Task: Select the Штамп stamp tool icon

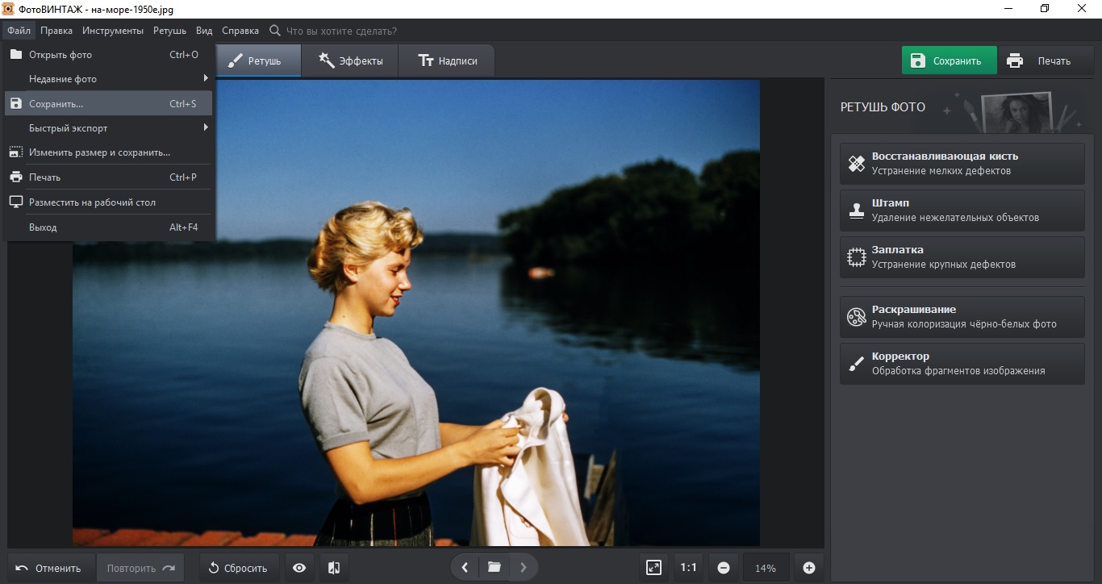Action: 856,211
